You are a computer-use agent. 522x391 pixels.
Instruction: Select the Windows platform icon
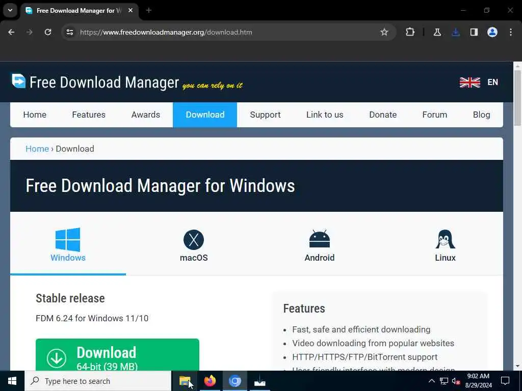pyautogui.click(x=68, y=239)
